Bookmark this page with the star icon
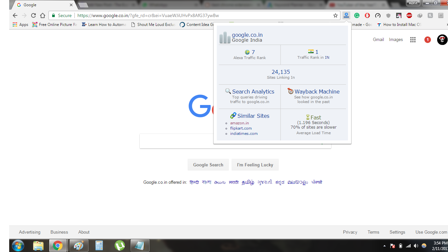448x252 pixels. pyautogui.click(x=335, y=15)
